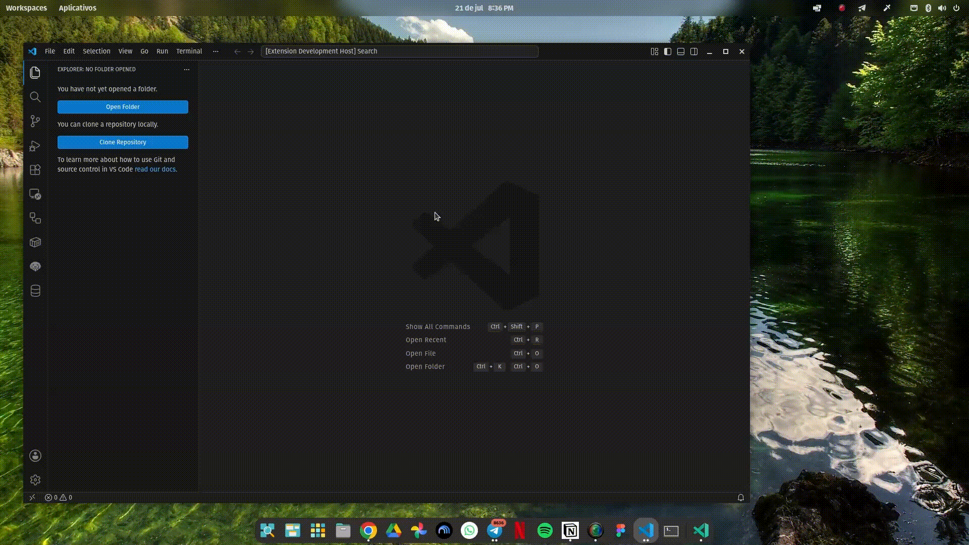Viewport: 969px width, 545px height.
Task: Open the Explorer view in activity bar
Action: (35, 73)
